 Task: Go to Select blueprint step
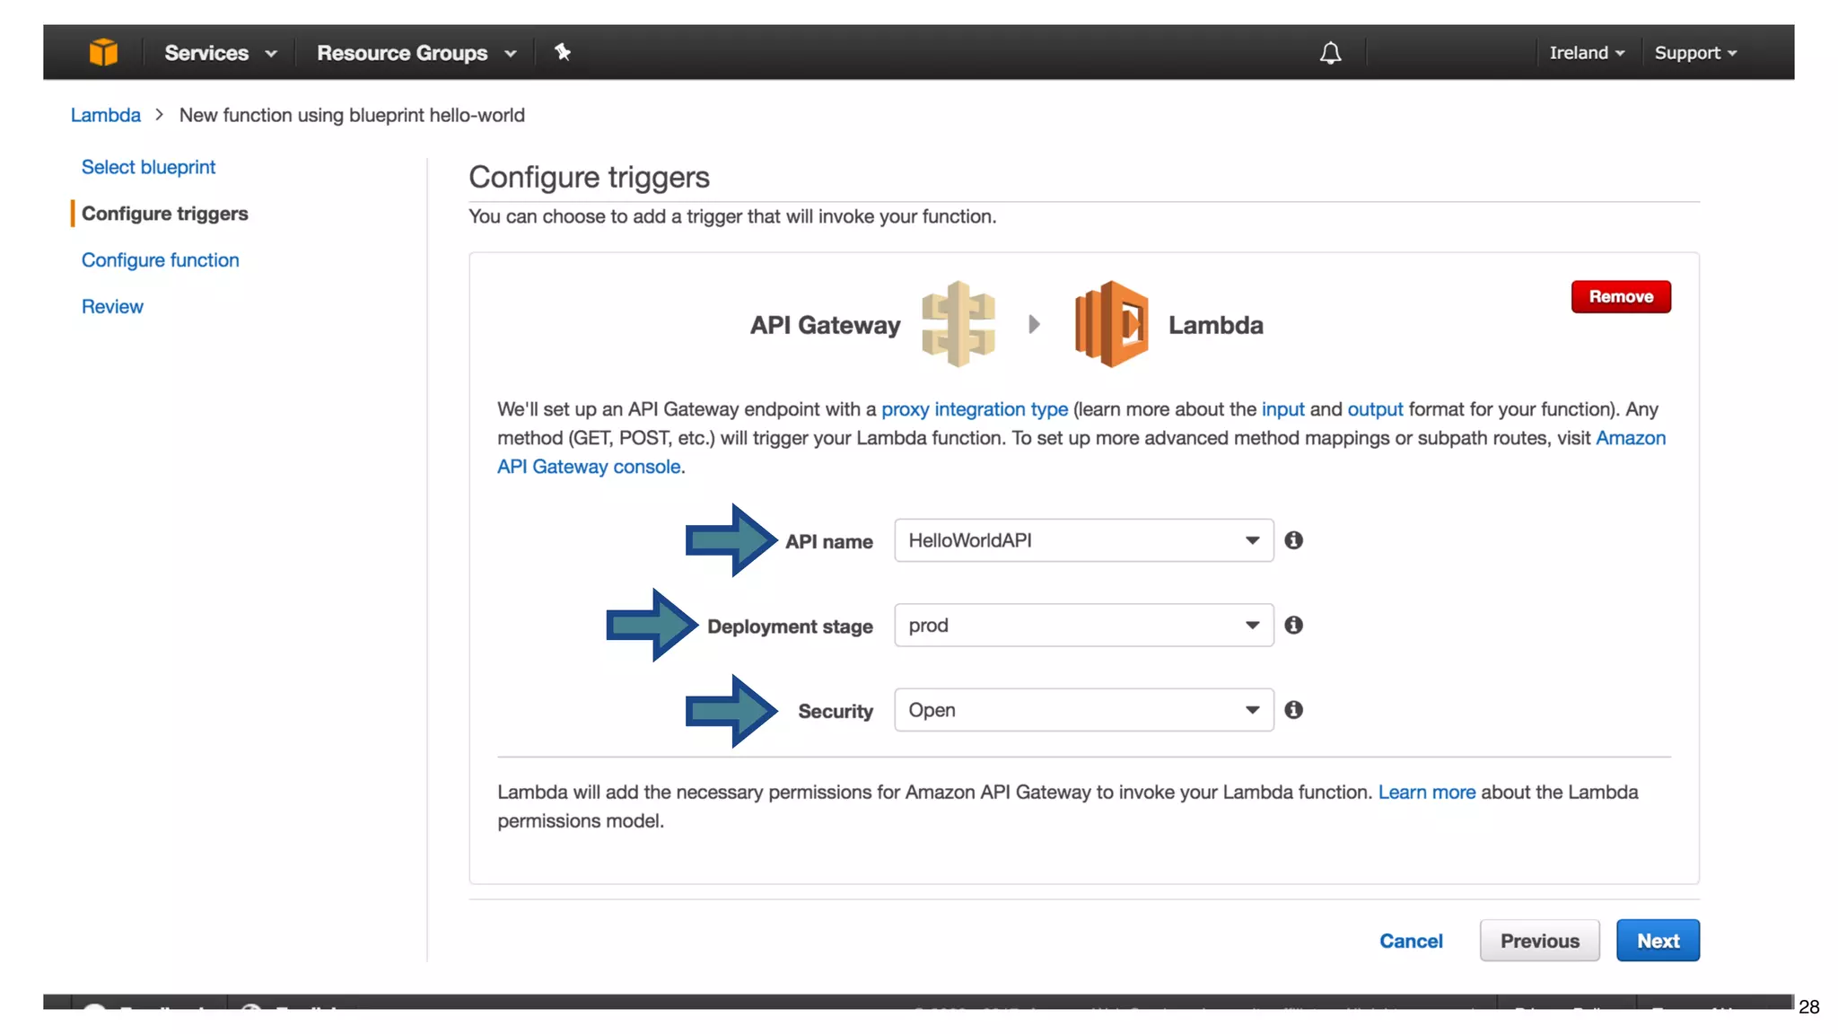[x=148, y=167]
